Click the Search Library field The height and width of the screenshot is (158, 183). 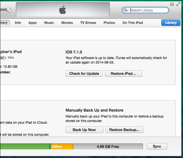pos(145,10)
